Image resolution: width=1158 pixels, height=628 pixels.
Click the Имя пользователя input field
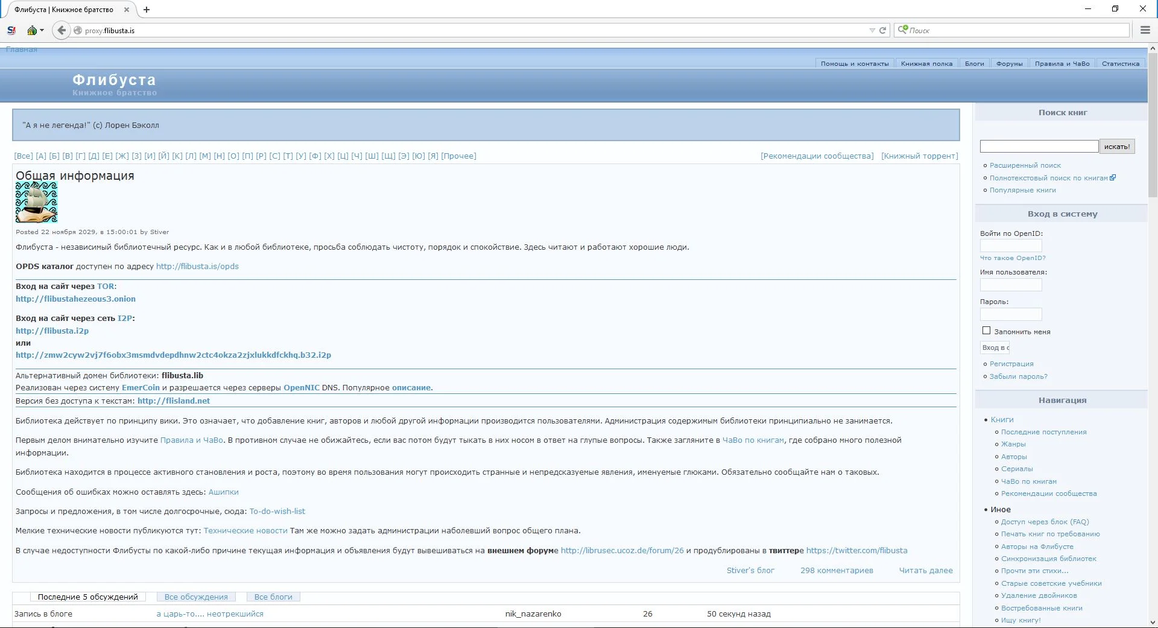1011,285
